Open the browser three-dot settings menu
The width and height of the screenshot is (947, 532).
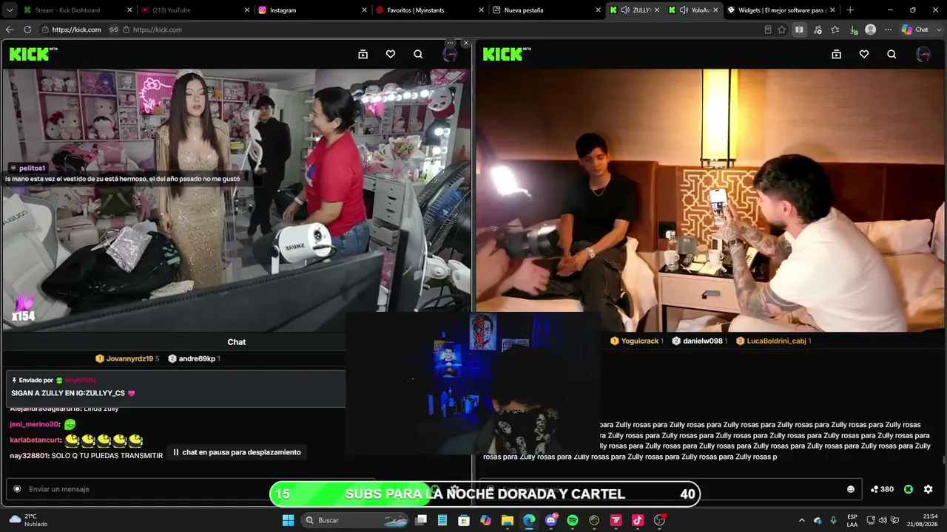click(x=889, y=30)
